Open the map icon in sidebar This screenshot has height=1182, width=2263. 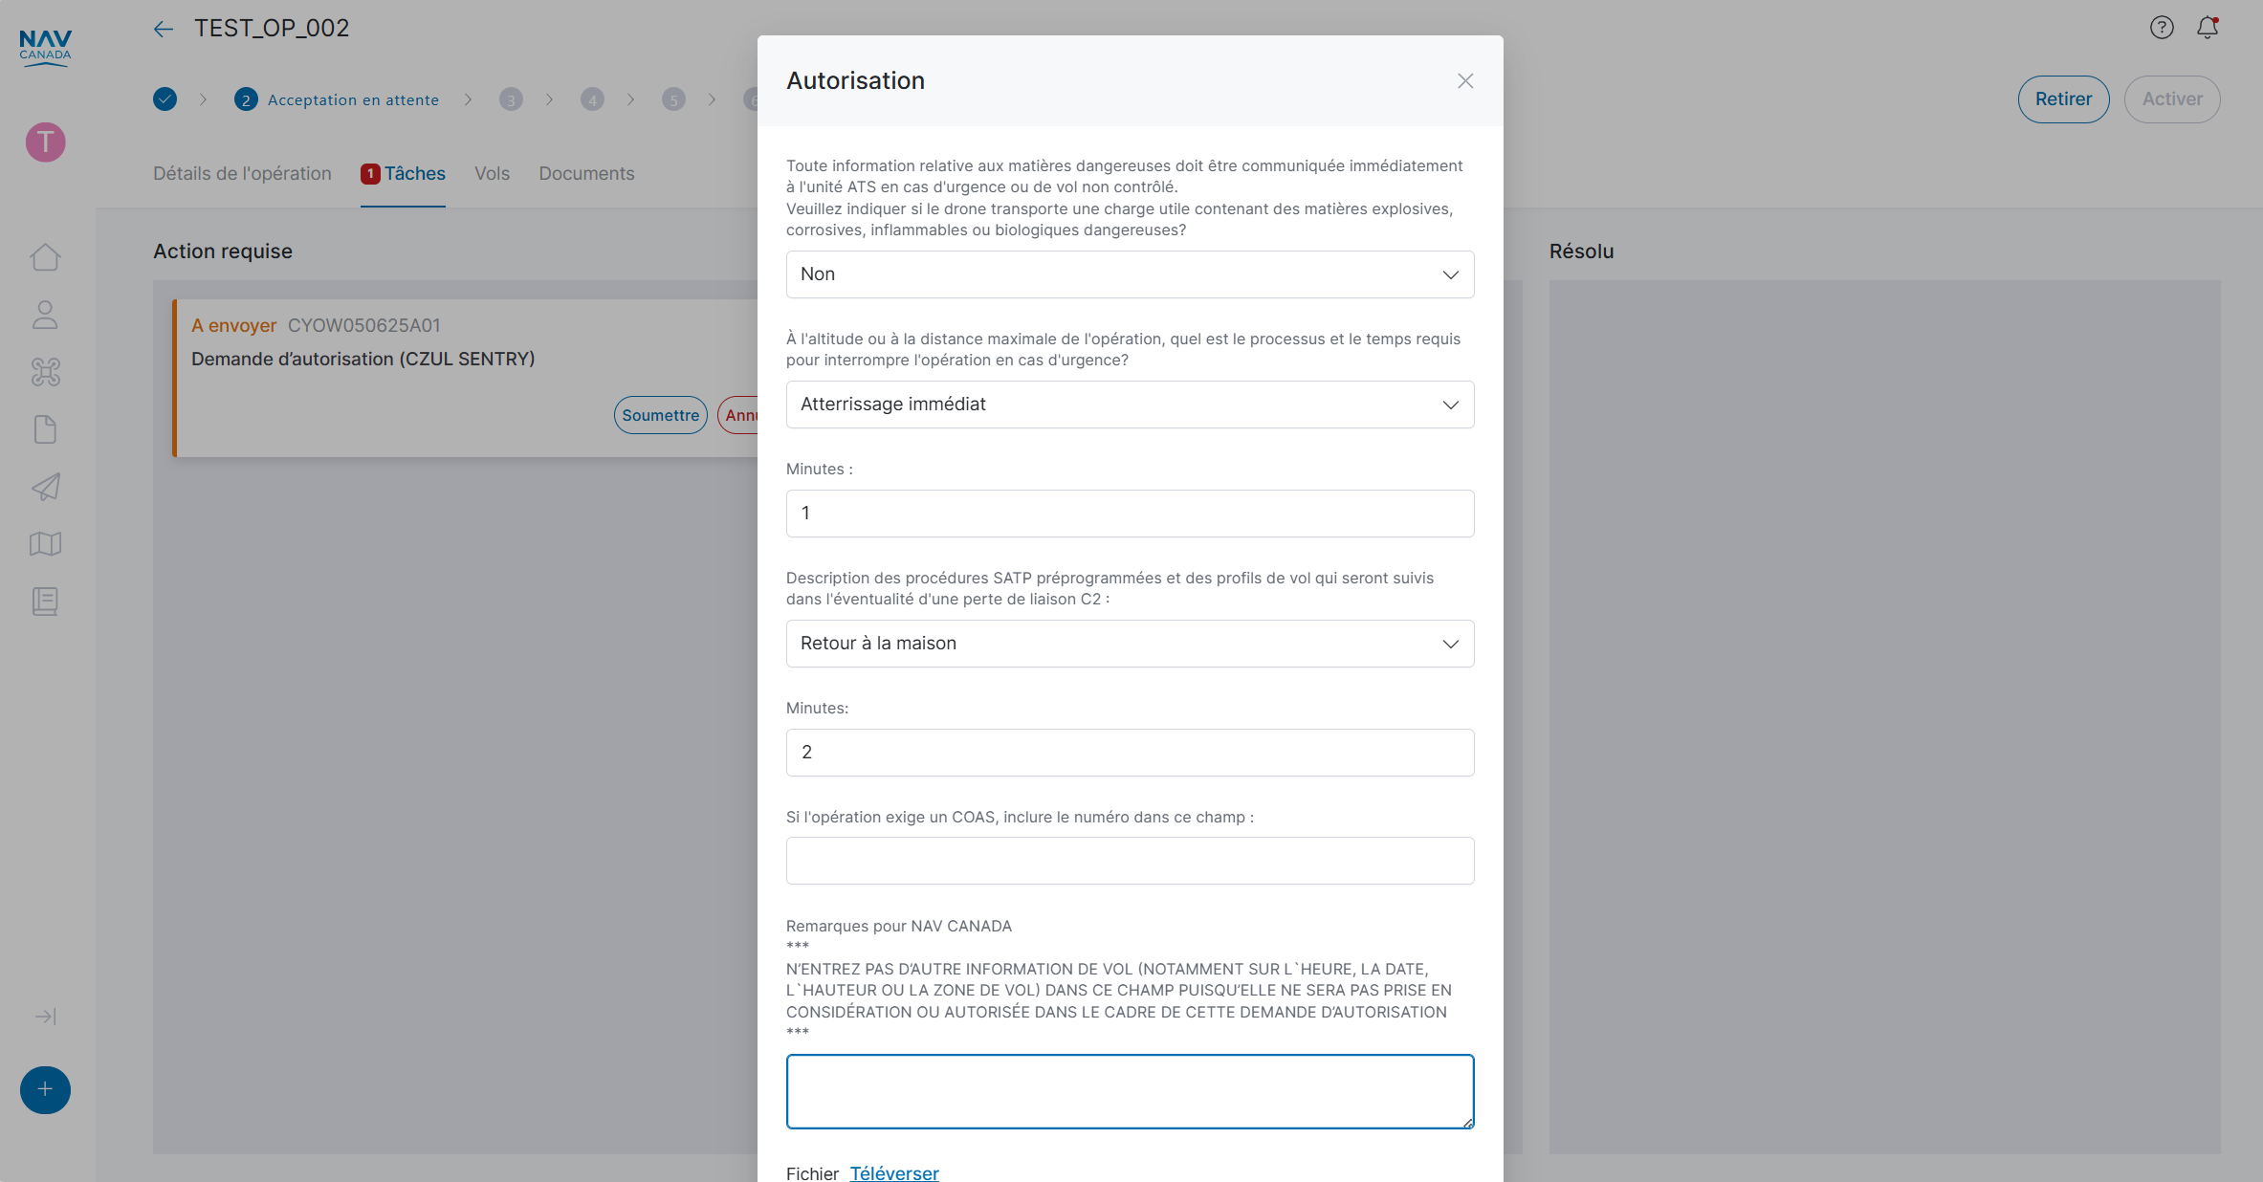pyautogui.click(x=45, y=544)
